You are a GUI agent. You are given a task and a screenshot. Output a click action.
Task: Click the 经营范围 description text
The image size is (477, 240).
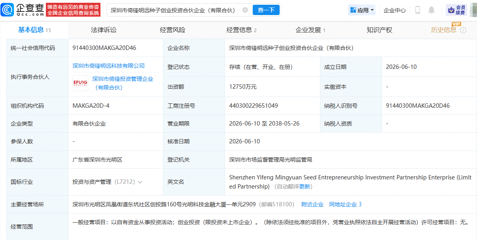pos(271,222)
